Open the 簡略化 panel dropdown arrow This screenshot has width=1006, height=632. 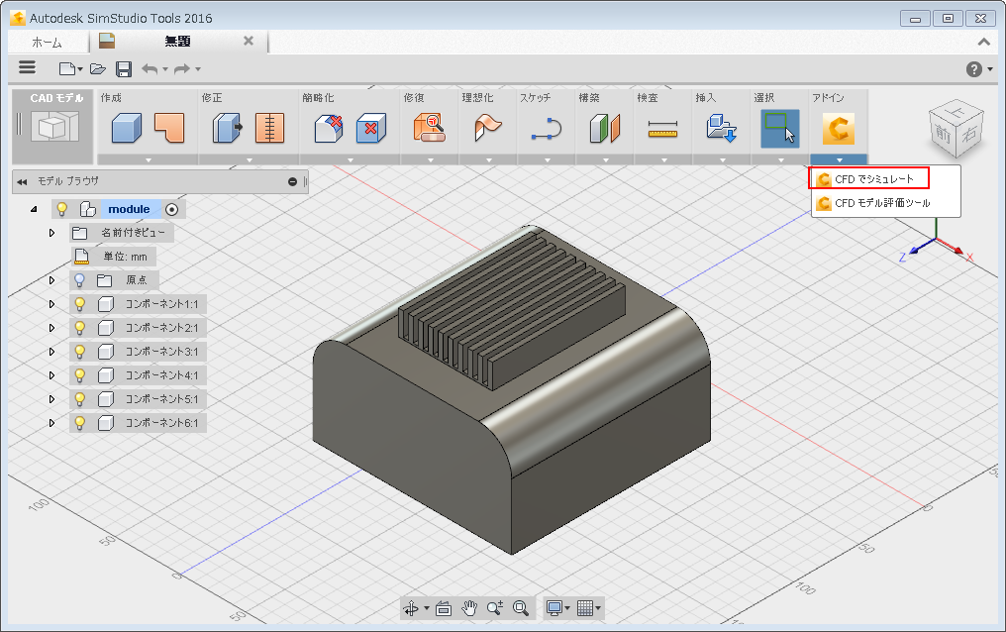click(x=351, y=159)
